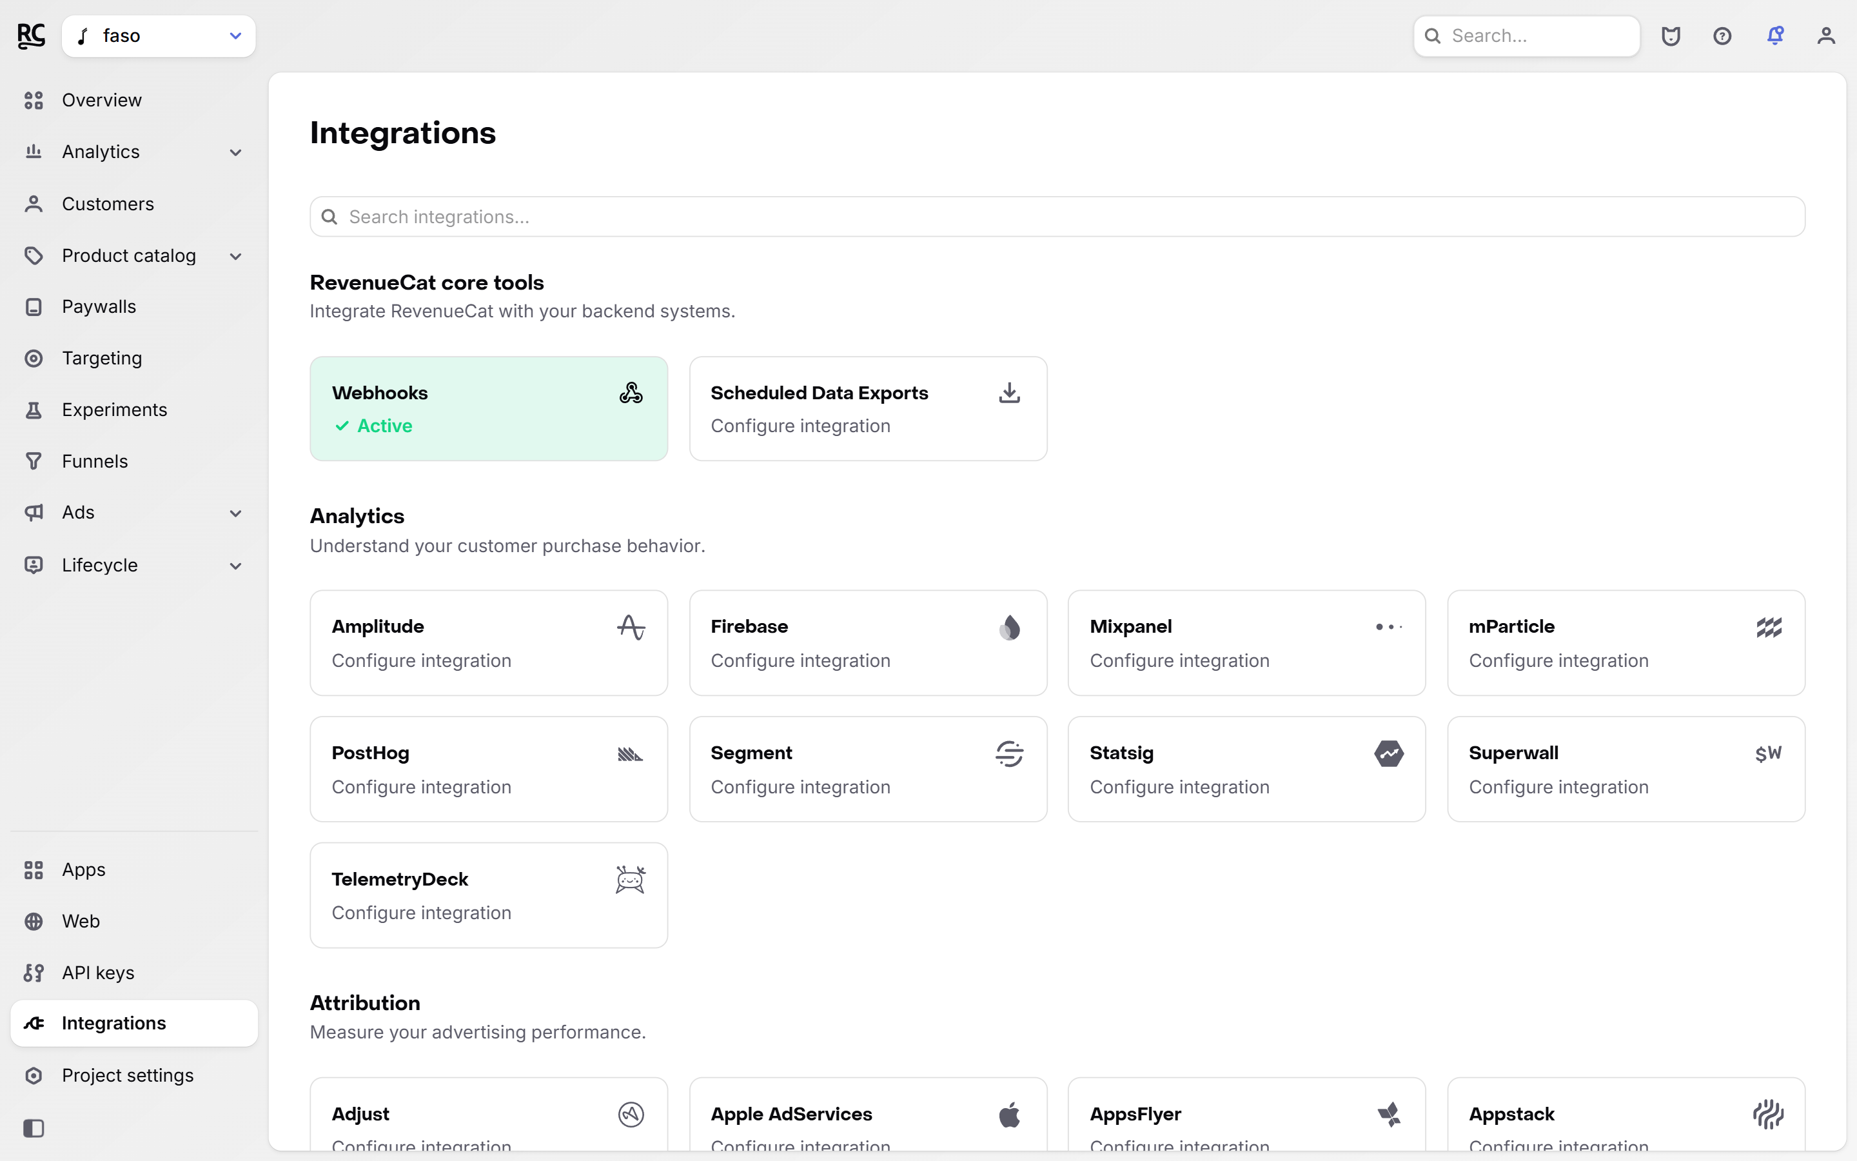
Task: Click the Search integrations input field
Action: tap(1057, 217)
